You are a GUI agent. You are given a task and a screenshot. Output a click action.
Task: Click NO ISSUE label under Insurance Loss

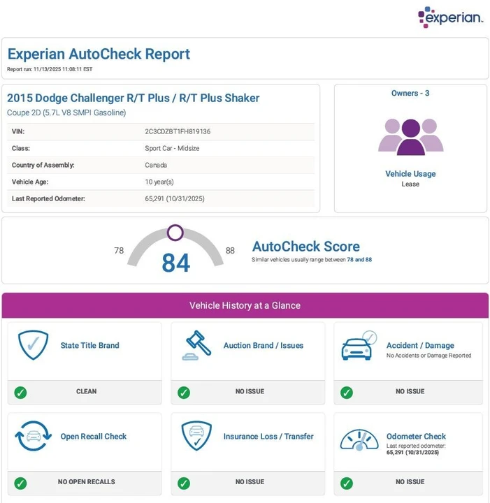click(x=250, y=482)
